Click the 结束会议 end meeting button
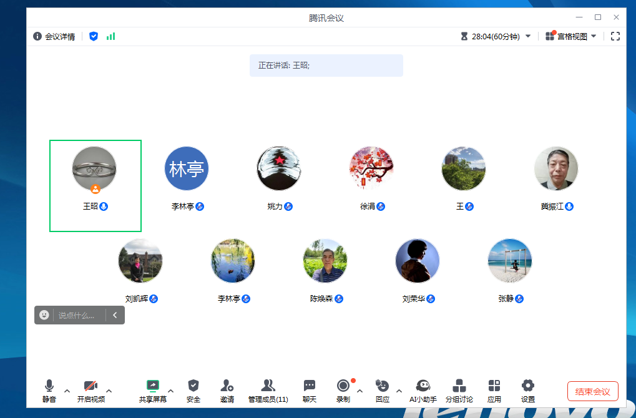This screenshot has width=636, height=418. click(x=592, y=391)
